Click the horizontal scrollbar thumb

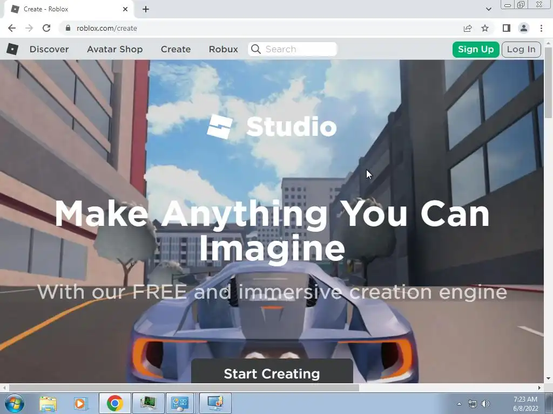(184, 388)
